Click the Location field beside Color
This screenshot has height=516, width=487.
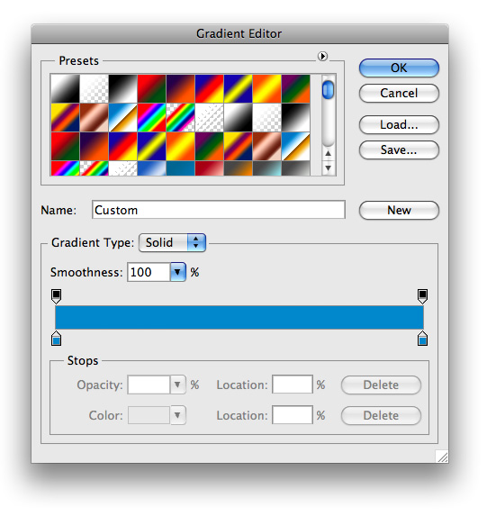tap(293, 415)
